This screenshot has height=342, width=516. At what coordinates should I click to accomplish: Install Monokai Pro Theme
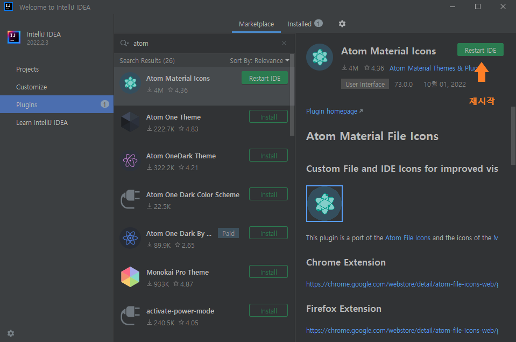268,272
